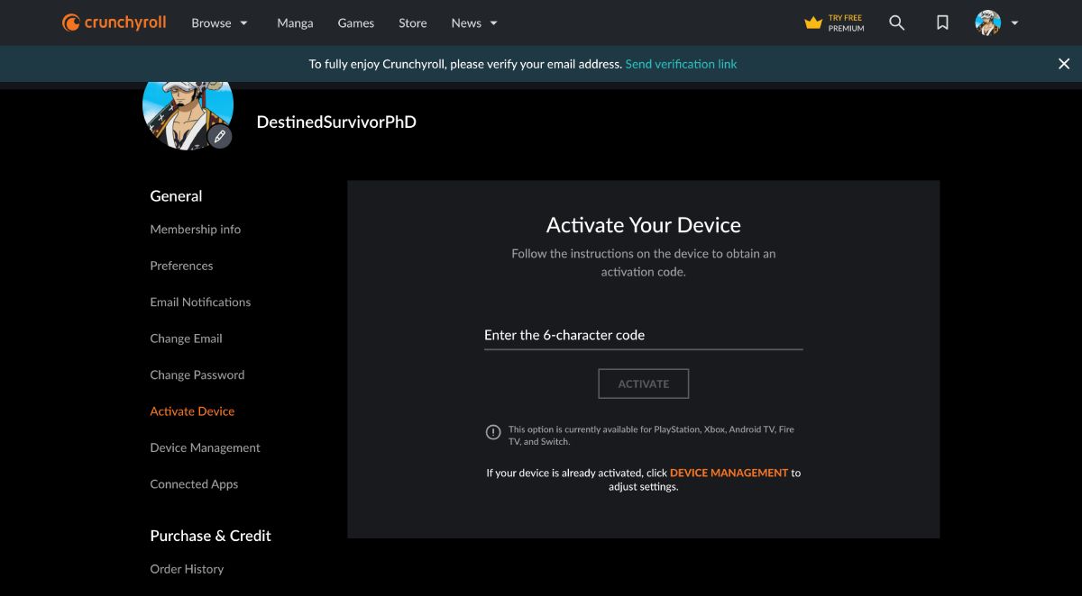
Task: Go to Change Email
Action: tap(186, 339)
